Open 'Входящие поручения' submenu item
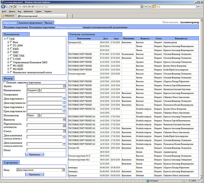 tap(15, 27)
